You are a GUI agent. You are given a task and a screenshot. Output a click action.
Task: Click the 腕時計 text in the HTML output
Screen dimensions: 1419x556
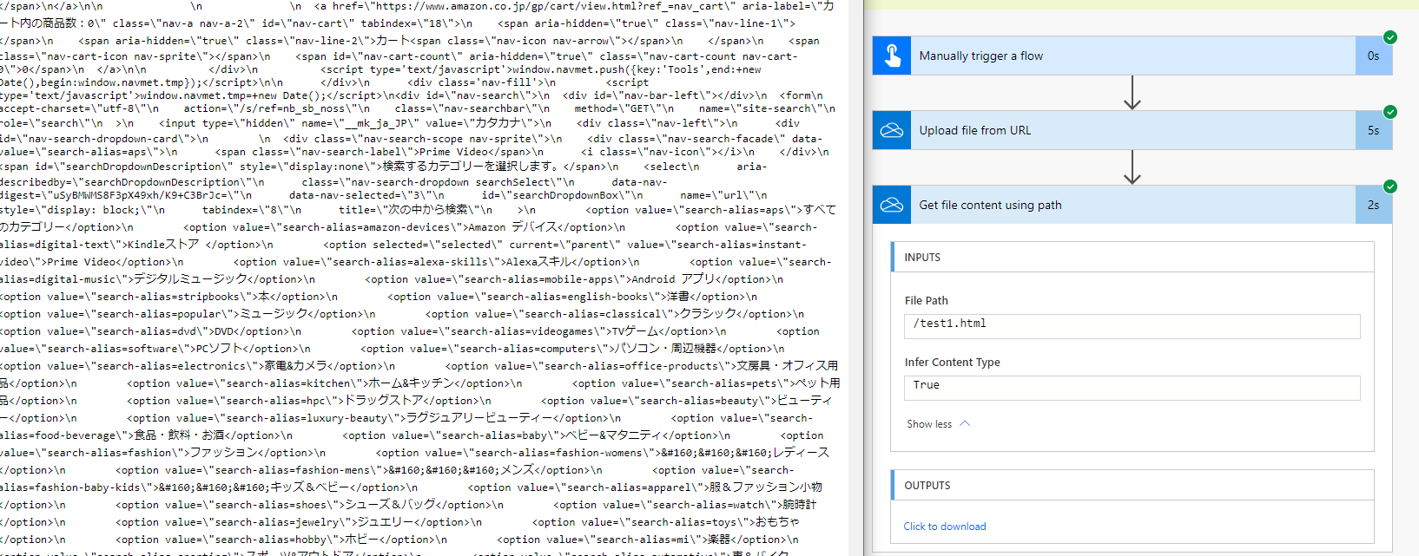[x=799, y=505]
